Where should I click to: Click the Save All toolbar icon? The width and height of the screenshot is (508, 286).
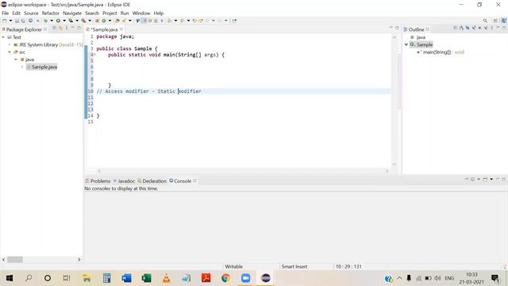click(x=23, y=21)
